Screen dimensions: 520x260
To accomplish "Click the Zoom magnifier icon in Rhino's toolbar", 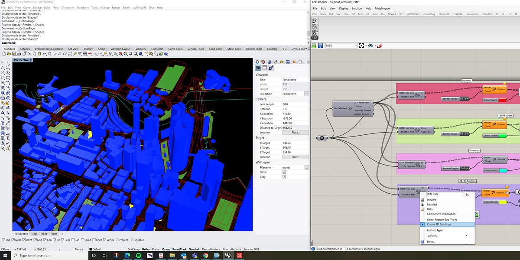I will click(59, 54).
